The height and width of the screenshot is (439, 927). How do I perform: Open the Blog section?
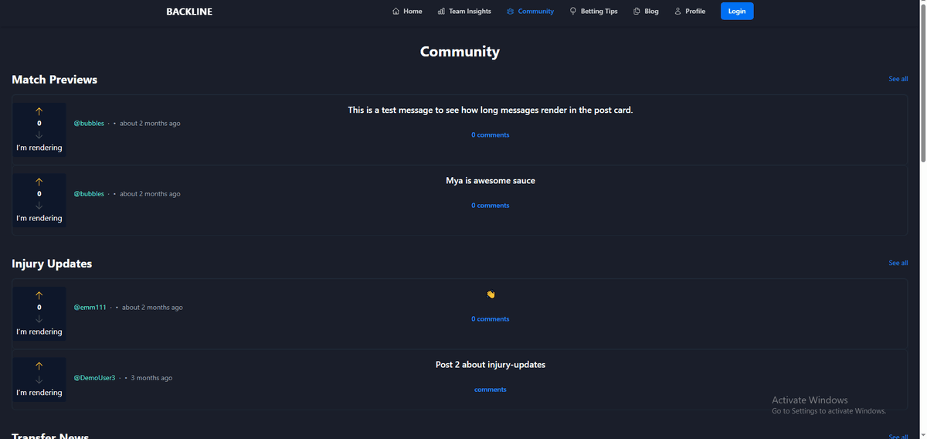click(646, 12)
